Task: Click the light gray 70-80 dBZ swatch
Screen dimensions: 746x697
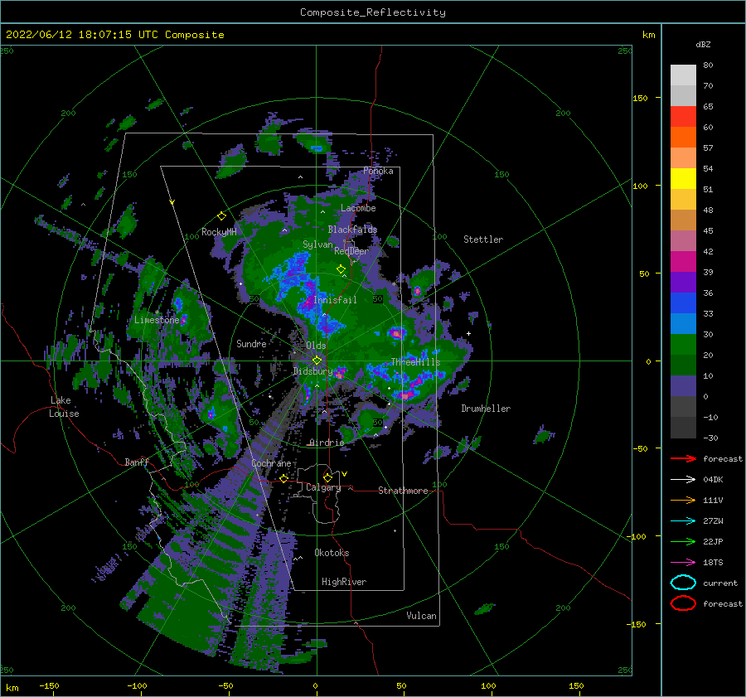Action: point(683,75)
